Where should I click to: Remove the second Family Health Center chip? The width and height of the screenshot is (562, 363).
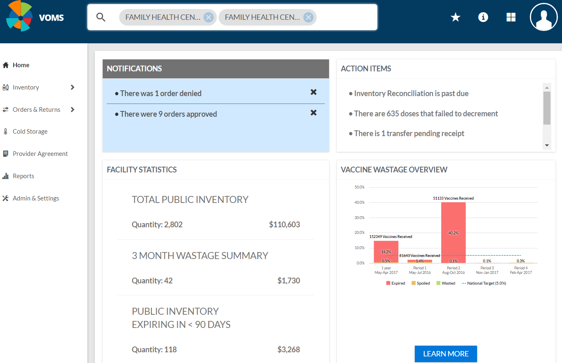[308, 17]
